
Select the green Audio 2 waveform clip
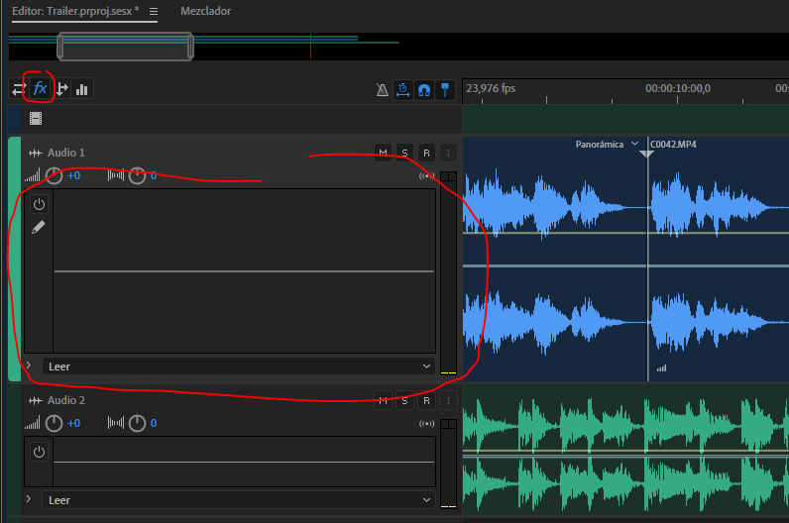tap(625, 450)
